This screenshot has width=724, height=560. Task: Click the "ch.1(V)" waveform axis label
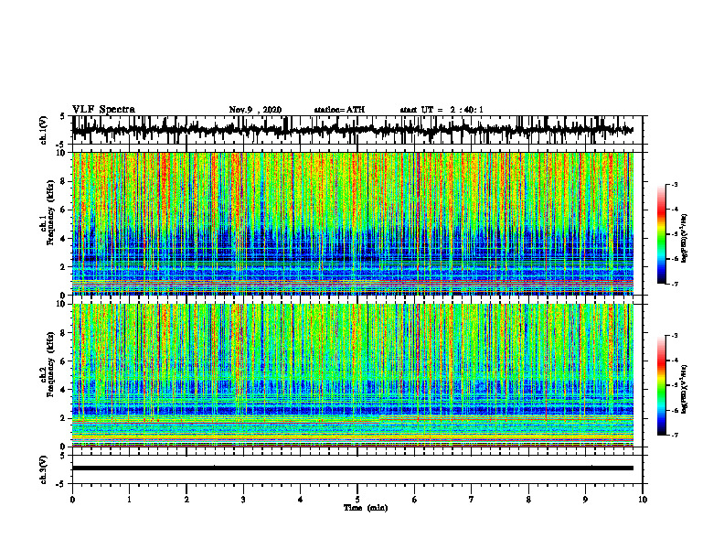click(x=44, y=130)
